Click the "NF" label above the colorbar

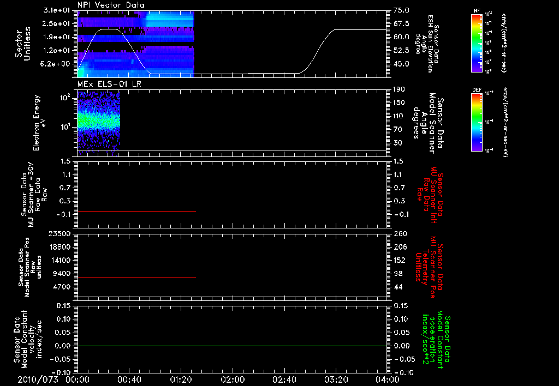pyautogui.click(x=477, y=11)
